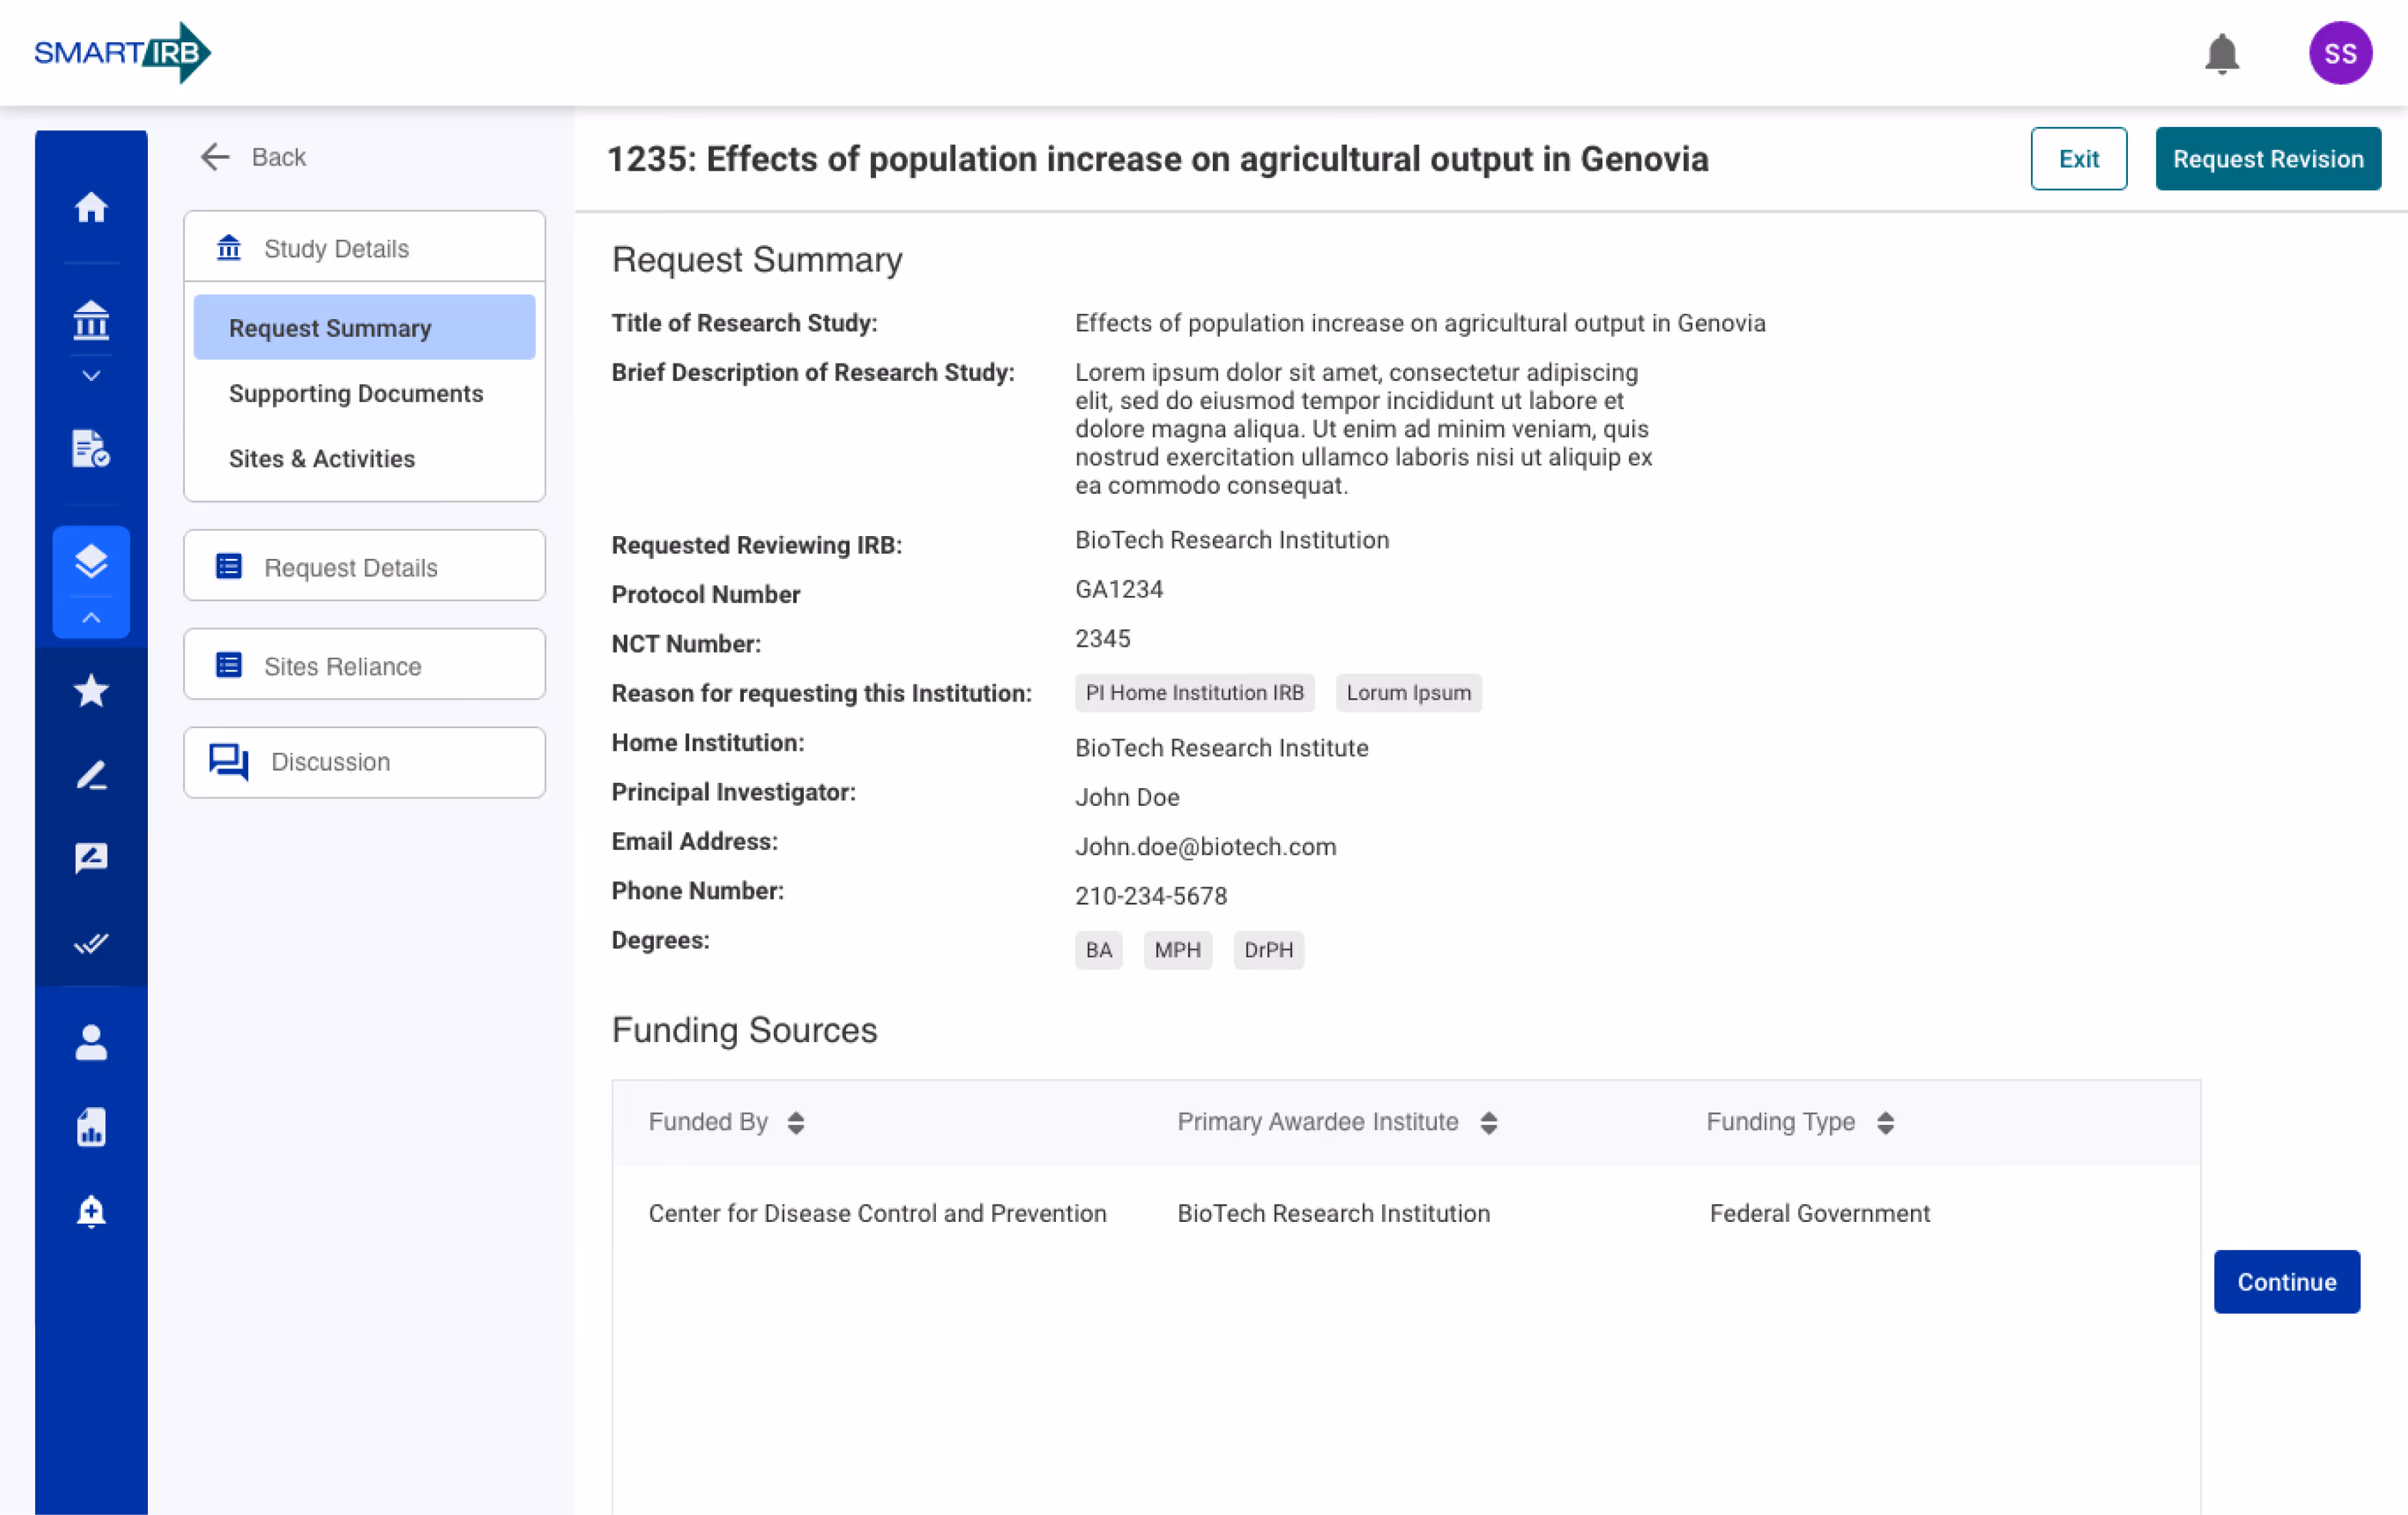Click the John.doe@biotech.com email address
The image size is (2408, 1515).
click(1205, 847)
